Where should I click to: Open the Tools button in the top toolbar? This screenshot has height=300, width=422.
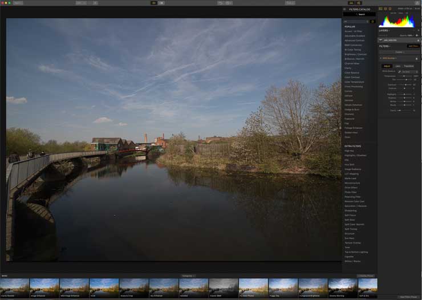tap(290, 3)
